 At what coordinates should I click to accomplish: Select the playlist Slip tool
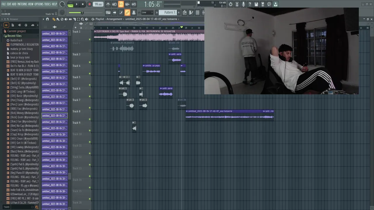tap(70, 19)
